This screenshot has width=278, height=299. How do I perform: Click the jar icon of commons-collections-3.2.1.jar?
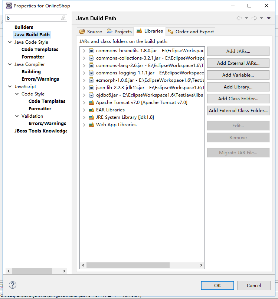[x=91, y=58]
